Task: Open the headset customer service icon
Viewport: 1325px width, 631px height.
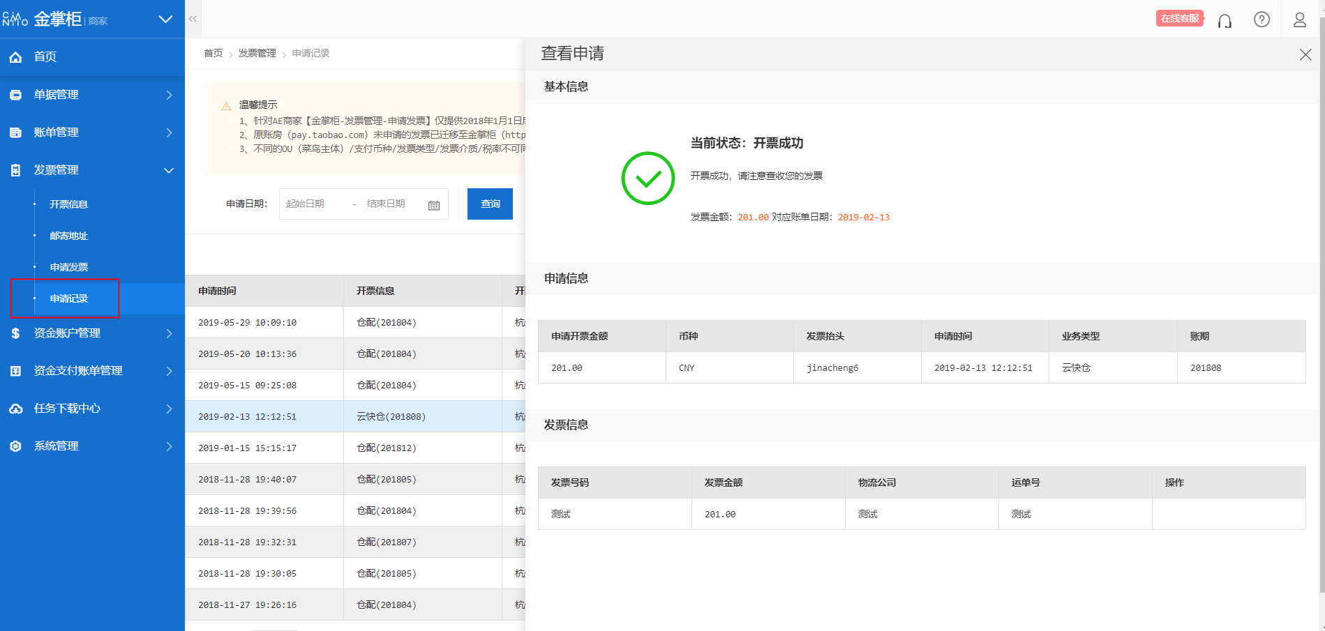Action: tap(1225, 20)
